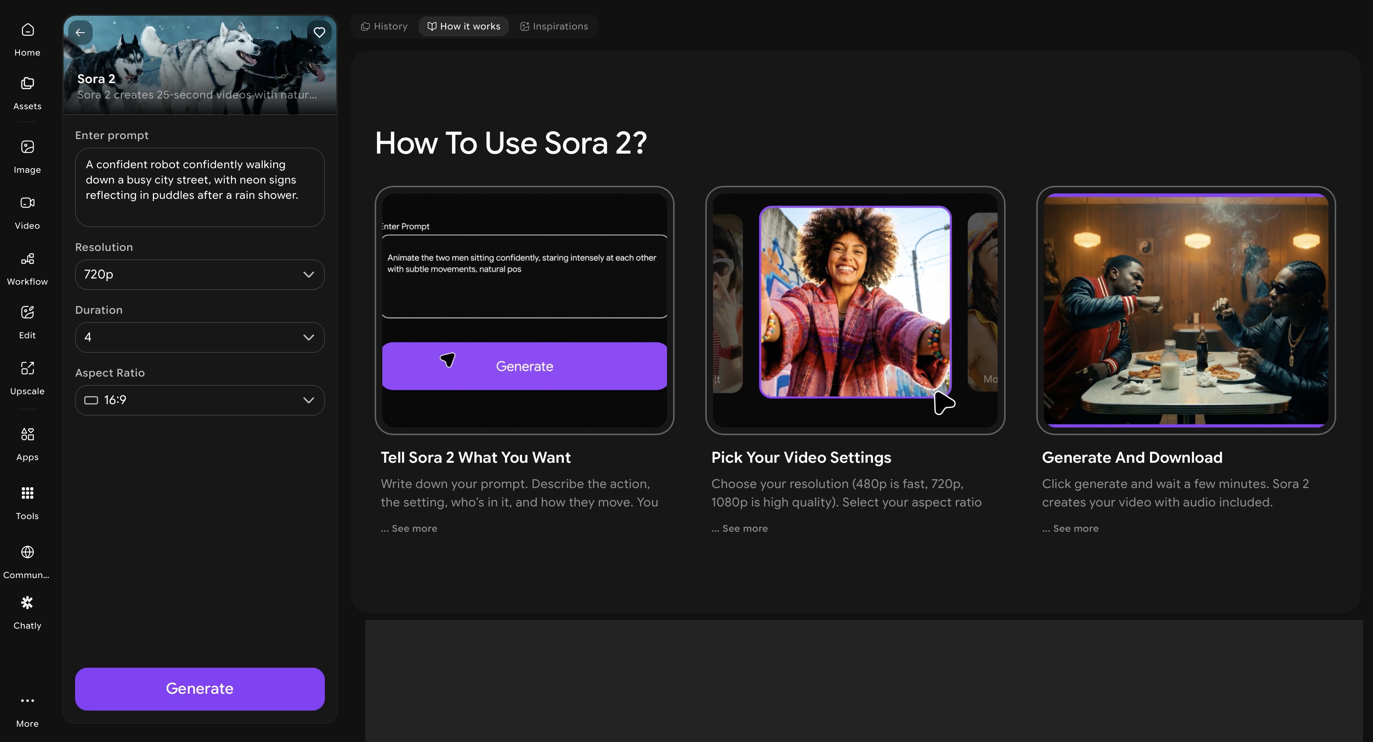Open the Workflow sidebar icon
The width and height of the screenshot is (1373, 742).
click(27, 259)
